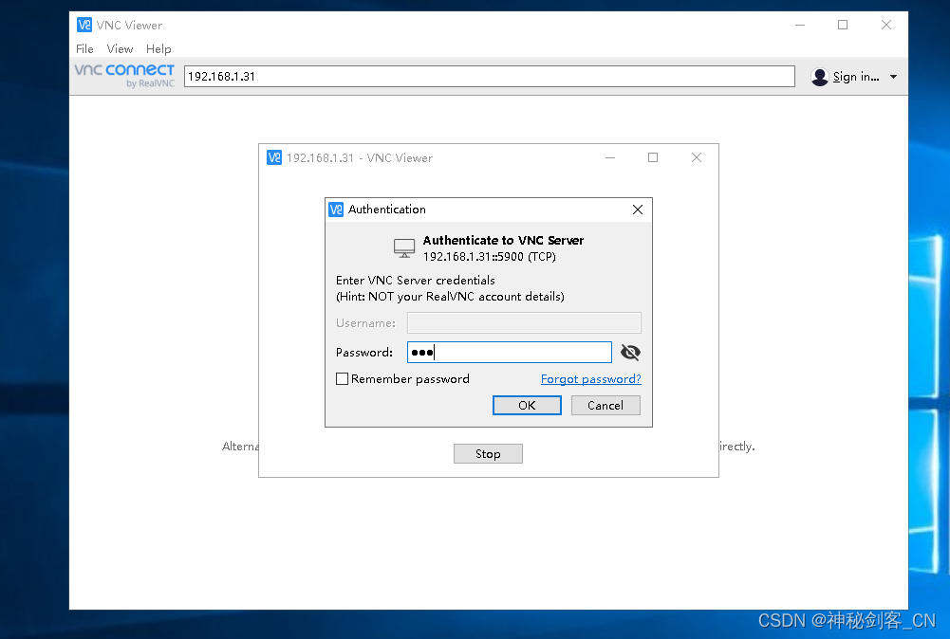Image resolution: width=950 pixels, height=639 pixels.
Task: Click OK in the Authentication dialog
Action: click(527, 406)
